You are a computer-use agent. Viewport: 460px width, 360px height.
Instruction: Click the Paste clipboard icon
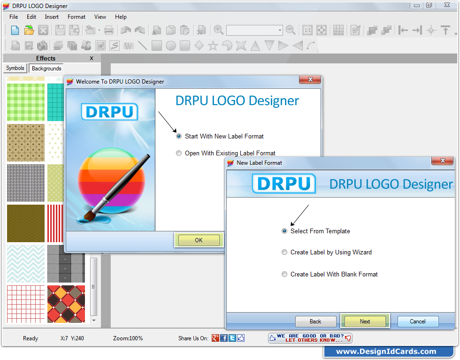[184, 30]
